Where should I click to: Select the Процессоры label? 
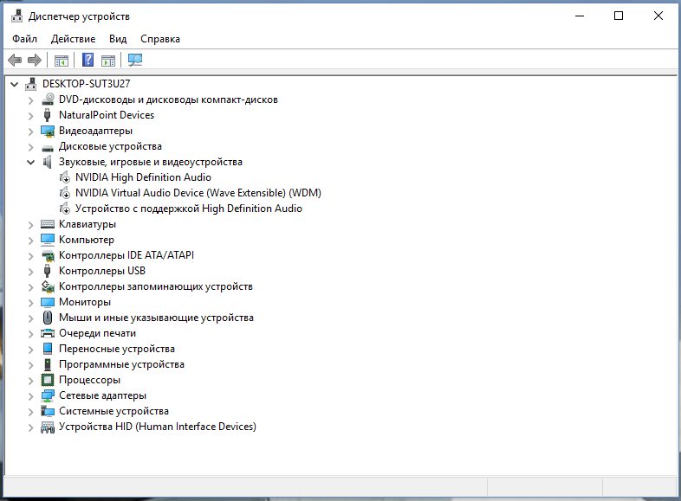point(89,380)
